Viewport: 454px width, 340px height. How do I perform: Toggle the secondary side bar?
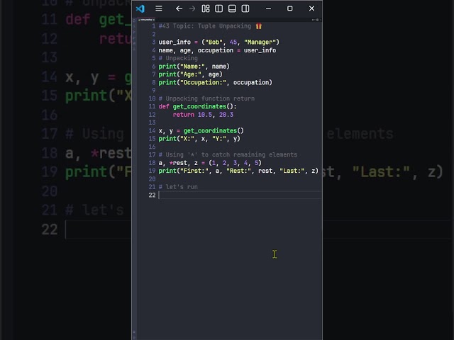point(245,8)
